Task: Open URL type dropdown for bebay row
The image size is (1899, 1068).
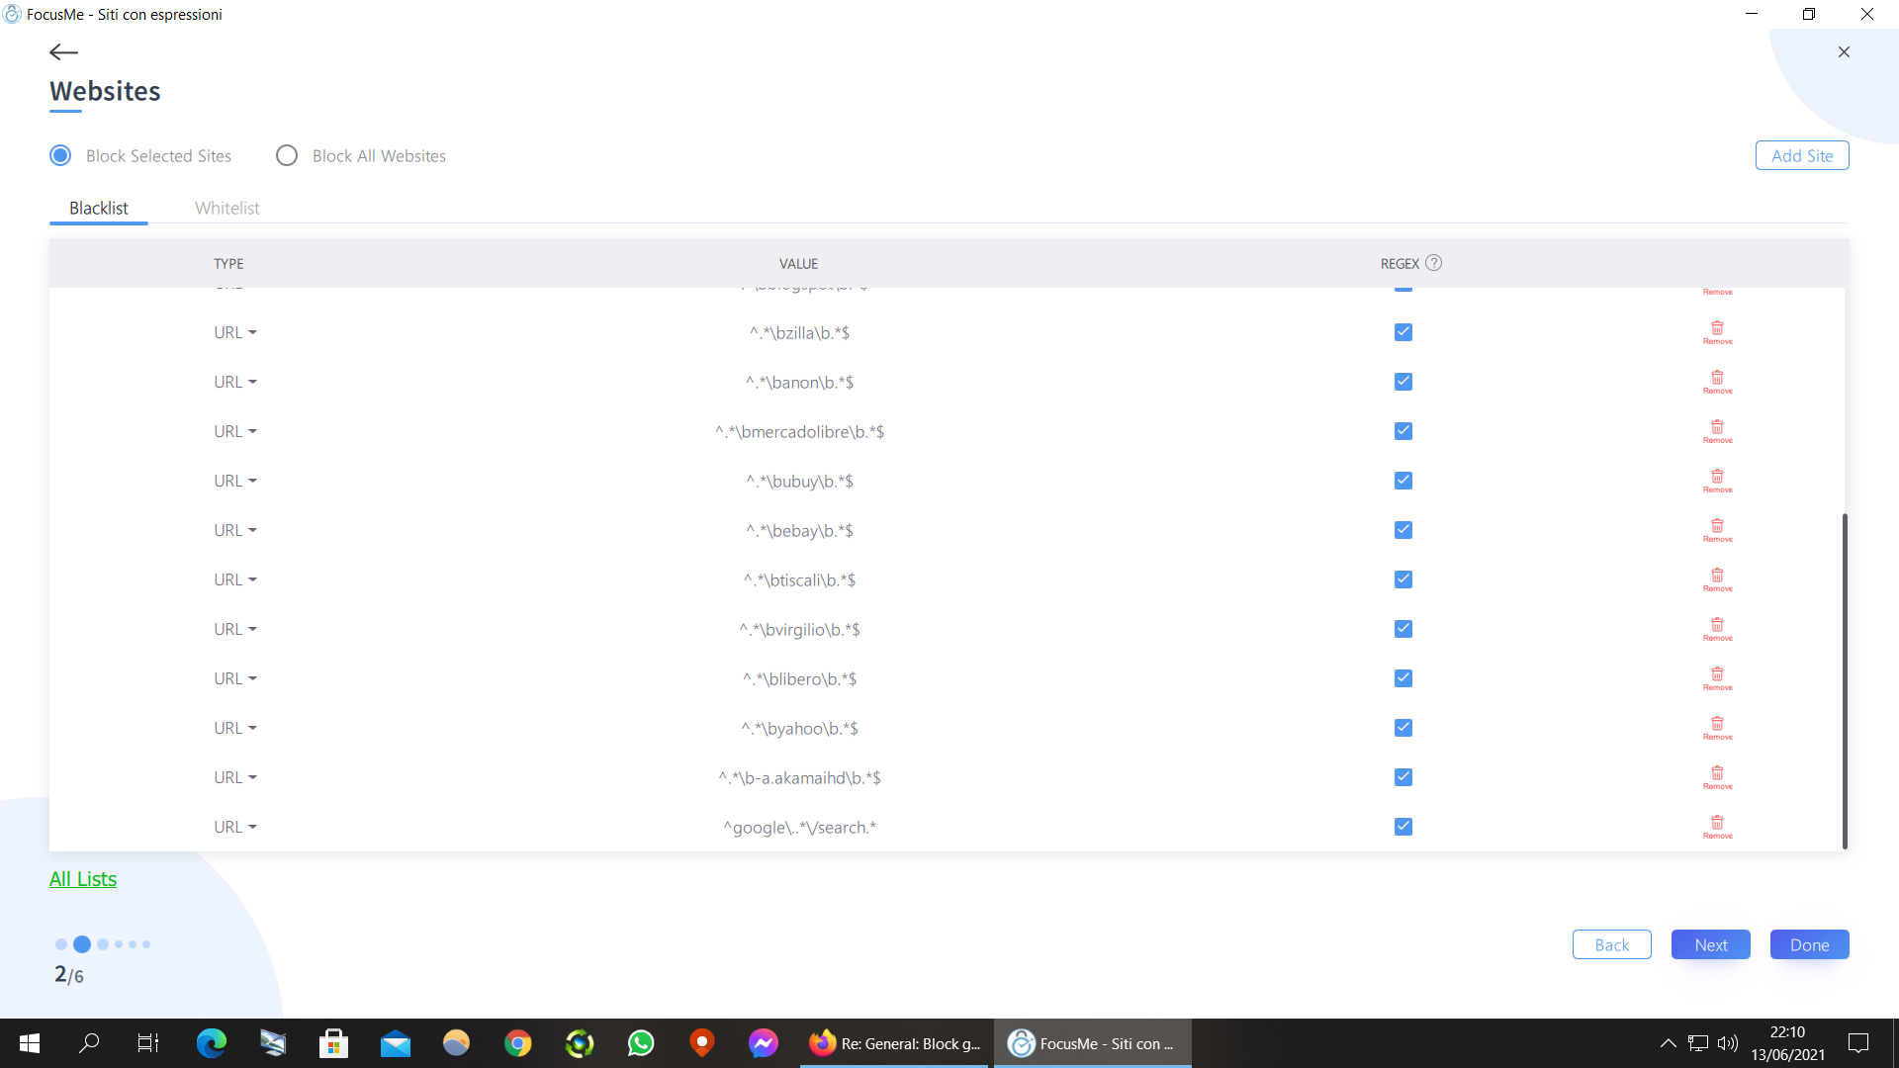Action: pos(235,530)
